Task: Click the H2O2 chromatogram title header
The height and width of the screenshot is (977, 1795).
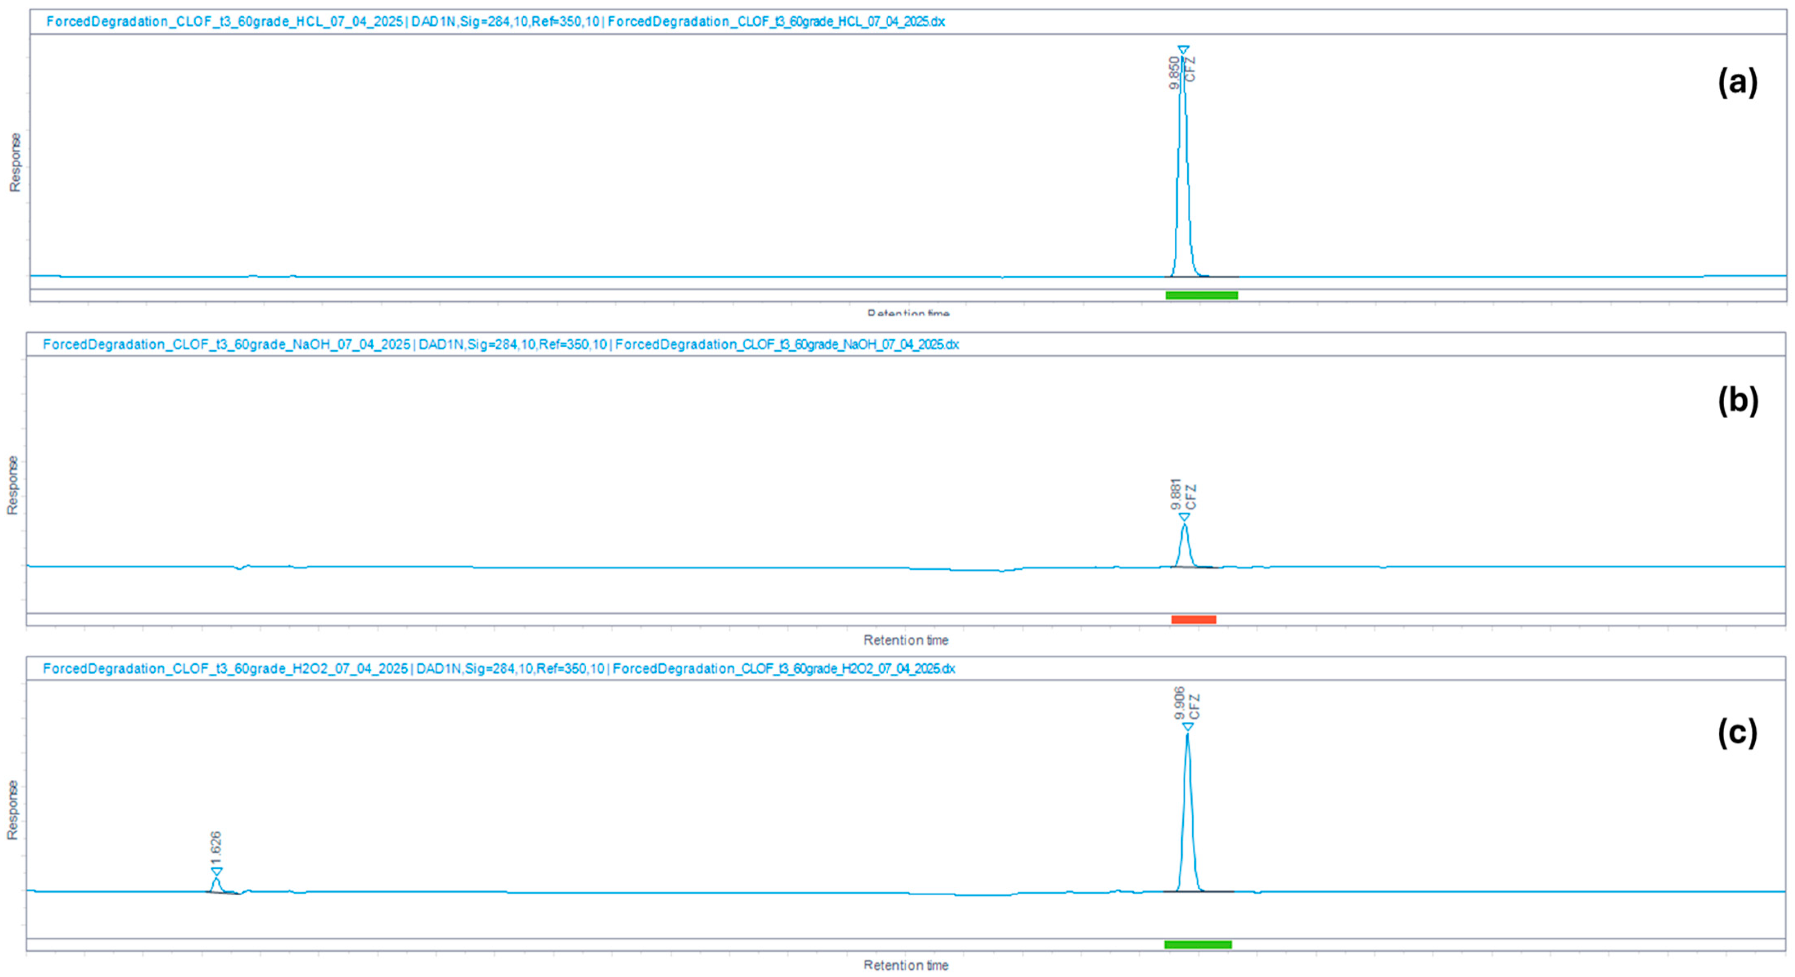Action: tap(499, 669)
